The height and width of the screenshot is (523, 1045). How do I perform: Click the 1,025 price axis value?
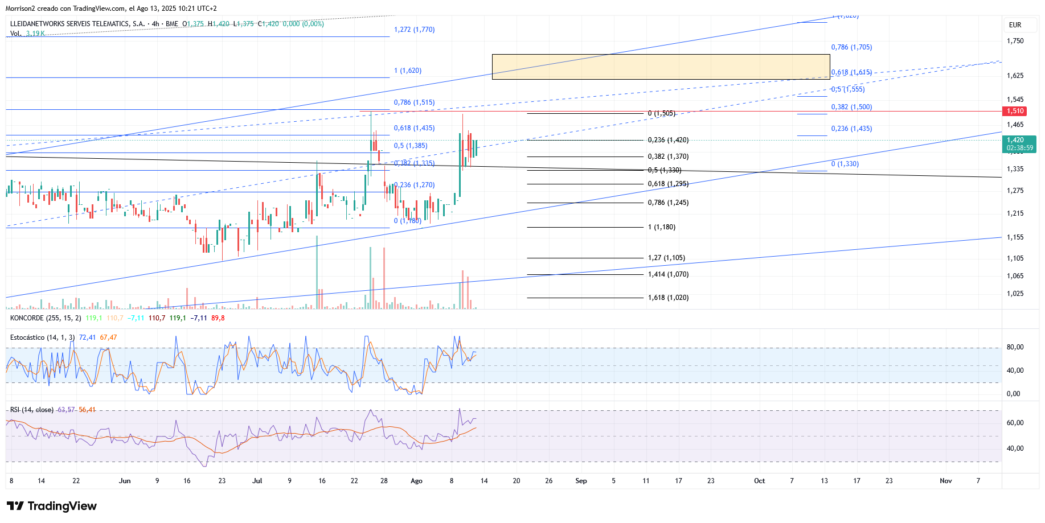(1015, 294)
